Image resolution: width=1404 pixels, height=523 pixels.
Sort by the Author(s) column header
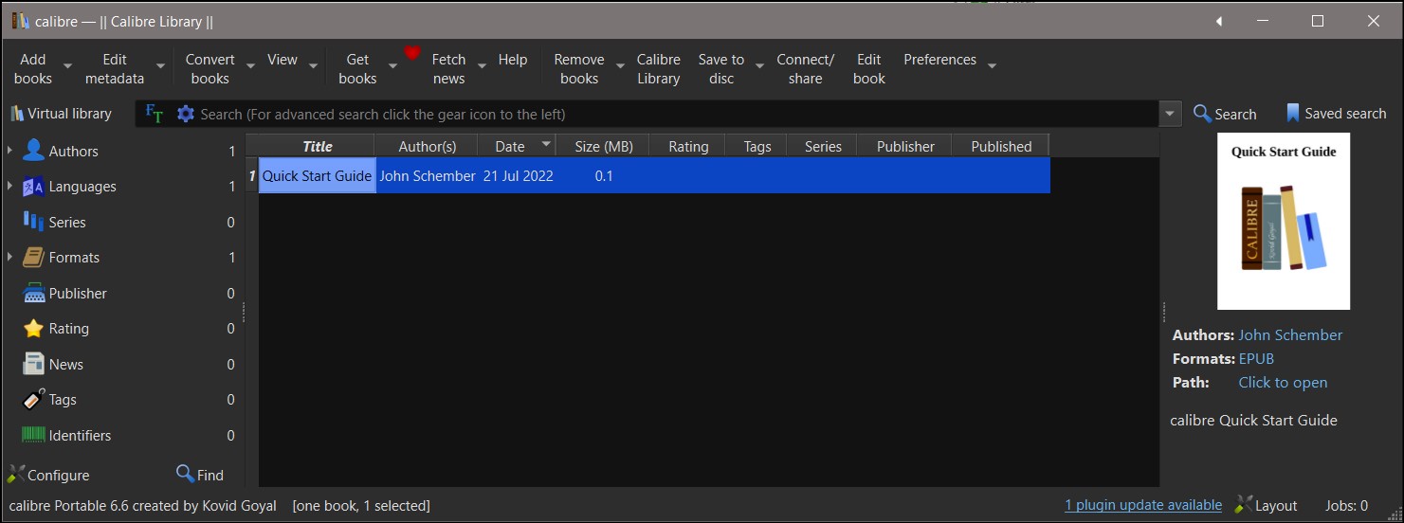click(427, 146)
